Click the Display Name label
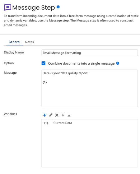The height and width of the screenshot is (174, 140). (x=14, y=53)
